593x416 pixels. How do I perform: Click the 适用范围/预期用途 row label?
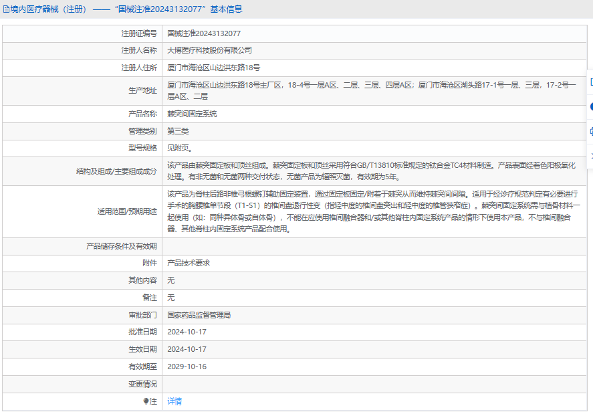point(127,211)
